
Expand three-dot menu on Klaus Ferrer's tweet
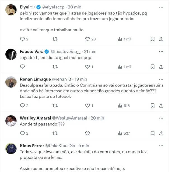point(161,145)
